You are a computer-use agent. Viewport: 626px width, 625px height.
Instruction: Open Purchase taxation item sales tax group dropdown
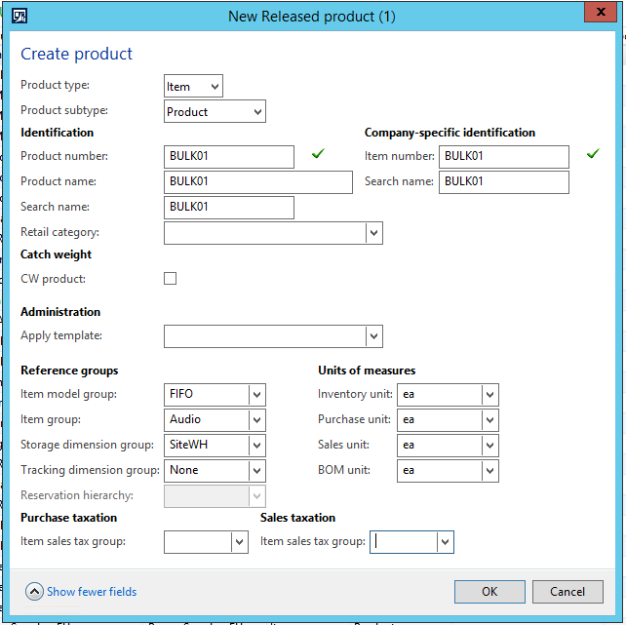(239, 542)
